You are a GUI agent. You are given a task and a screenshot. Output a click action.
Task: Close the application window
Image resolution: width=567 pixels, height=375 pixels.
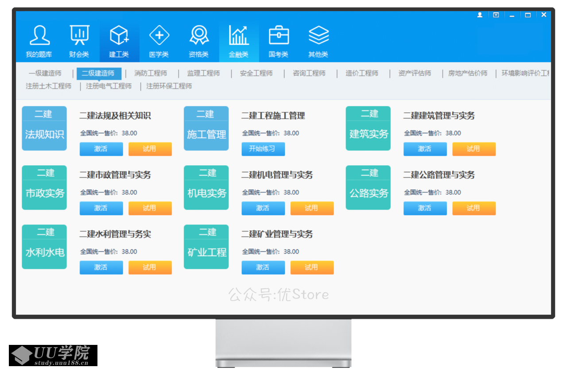click(x=544, y=15)
